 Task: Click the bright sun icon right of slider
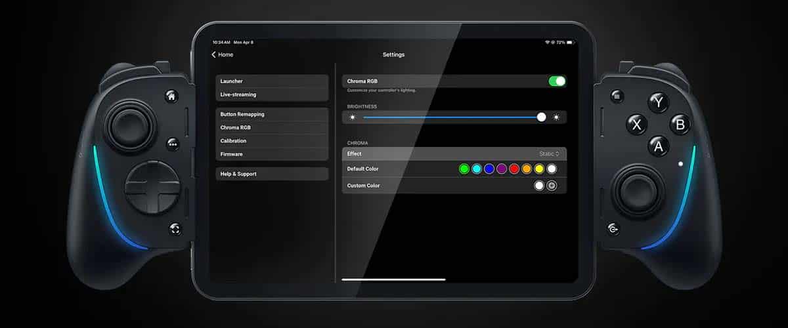556,117
